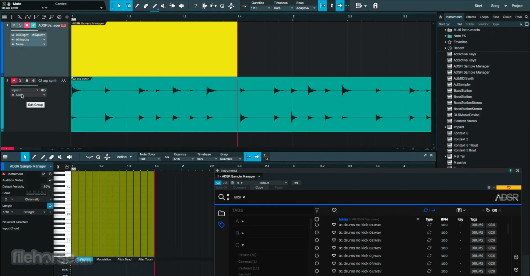Select the Eraser tool in the top toolbar
Screen dimensions: 530x276
[146, 6]
